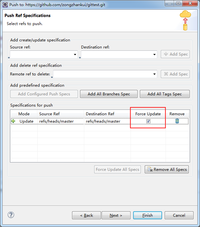Go Back to previous page
Image resolution: width=200 pixels, height=227 pixels.
coord(86,215)
